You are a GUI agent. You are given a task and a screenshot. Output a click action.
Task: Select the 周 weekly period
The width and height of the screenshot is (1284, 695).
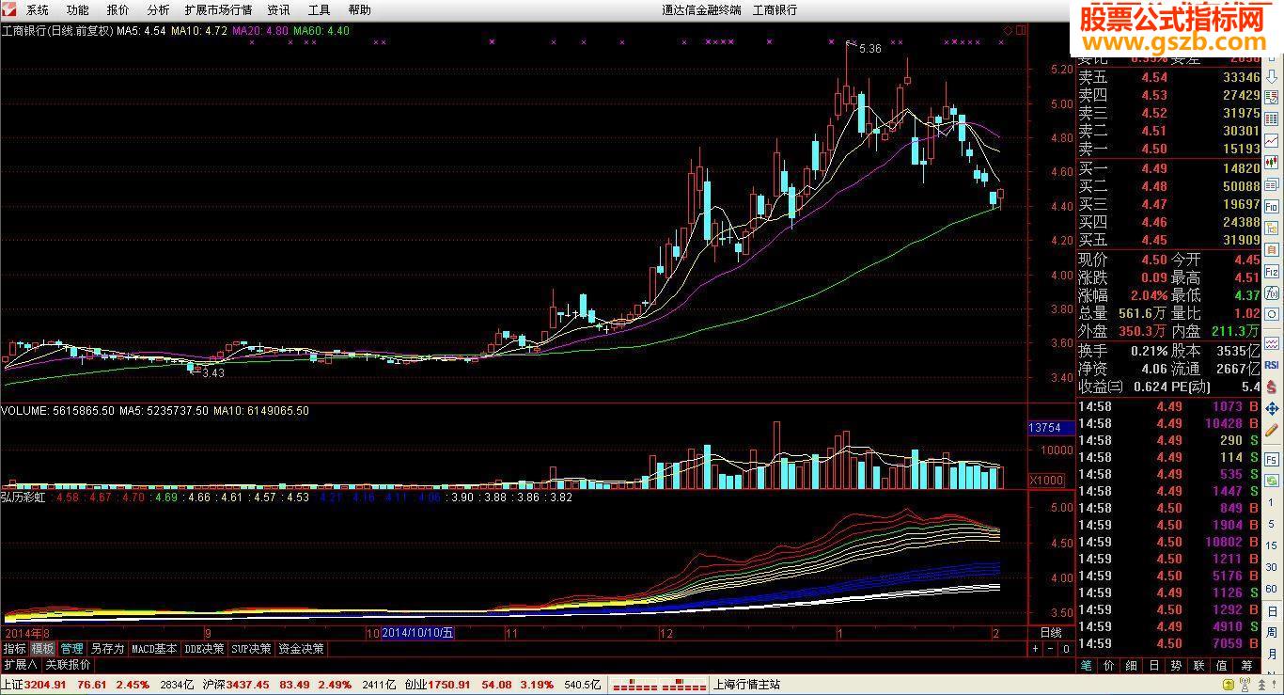1272,629
